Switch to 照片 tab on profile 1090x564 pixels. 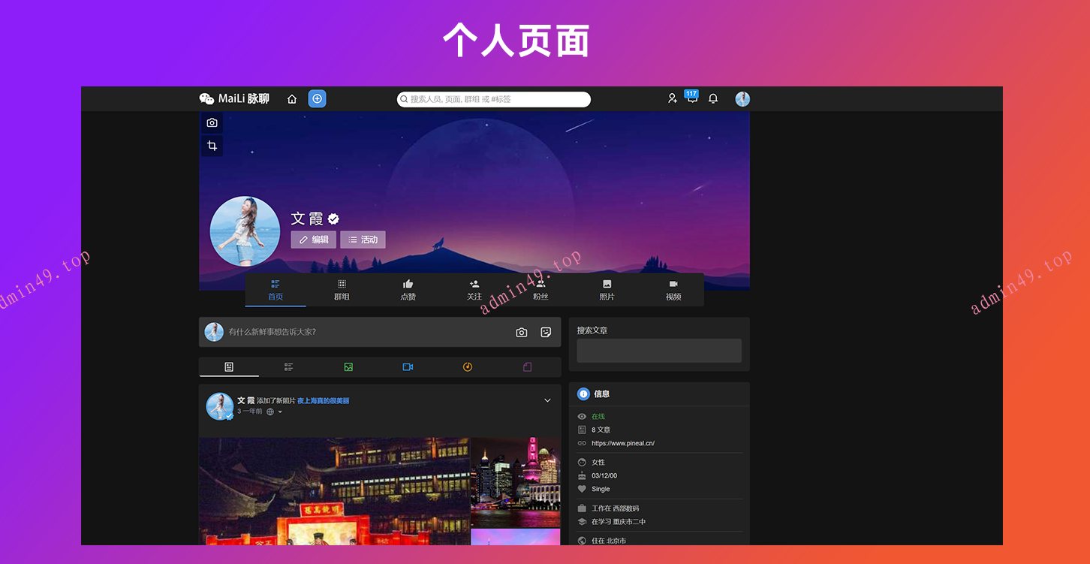(x=607, y=290)
